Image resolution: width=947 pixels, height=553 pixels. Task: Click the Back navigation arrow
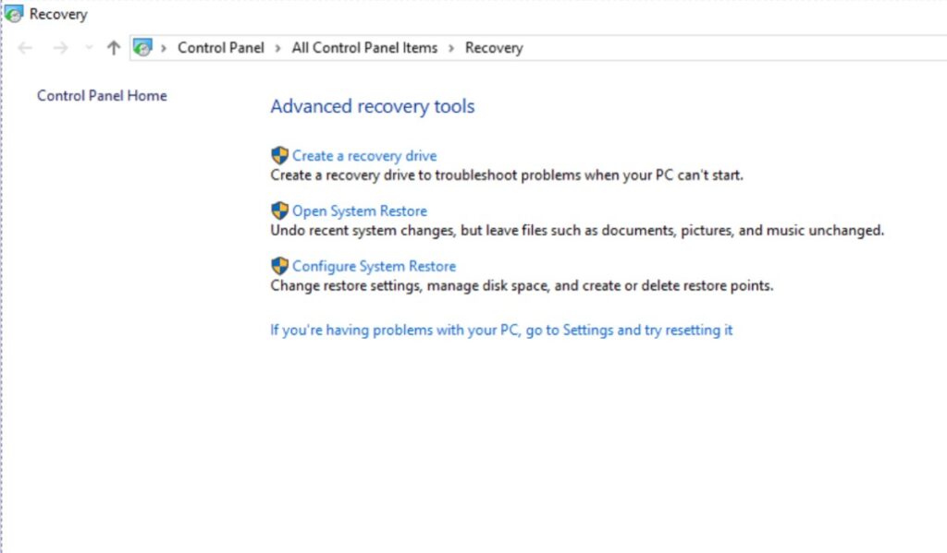[25, 48]
